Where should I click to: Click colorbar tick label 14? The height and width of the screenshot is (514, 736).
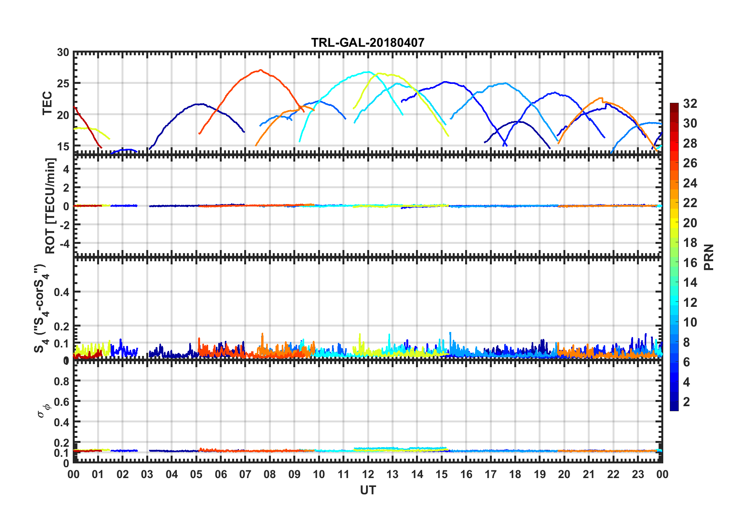coord(690,283)
